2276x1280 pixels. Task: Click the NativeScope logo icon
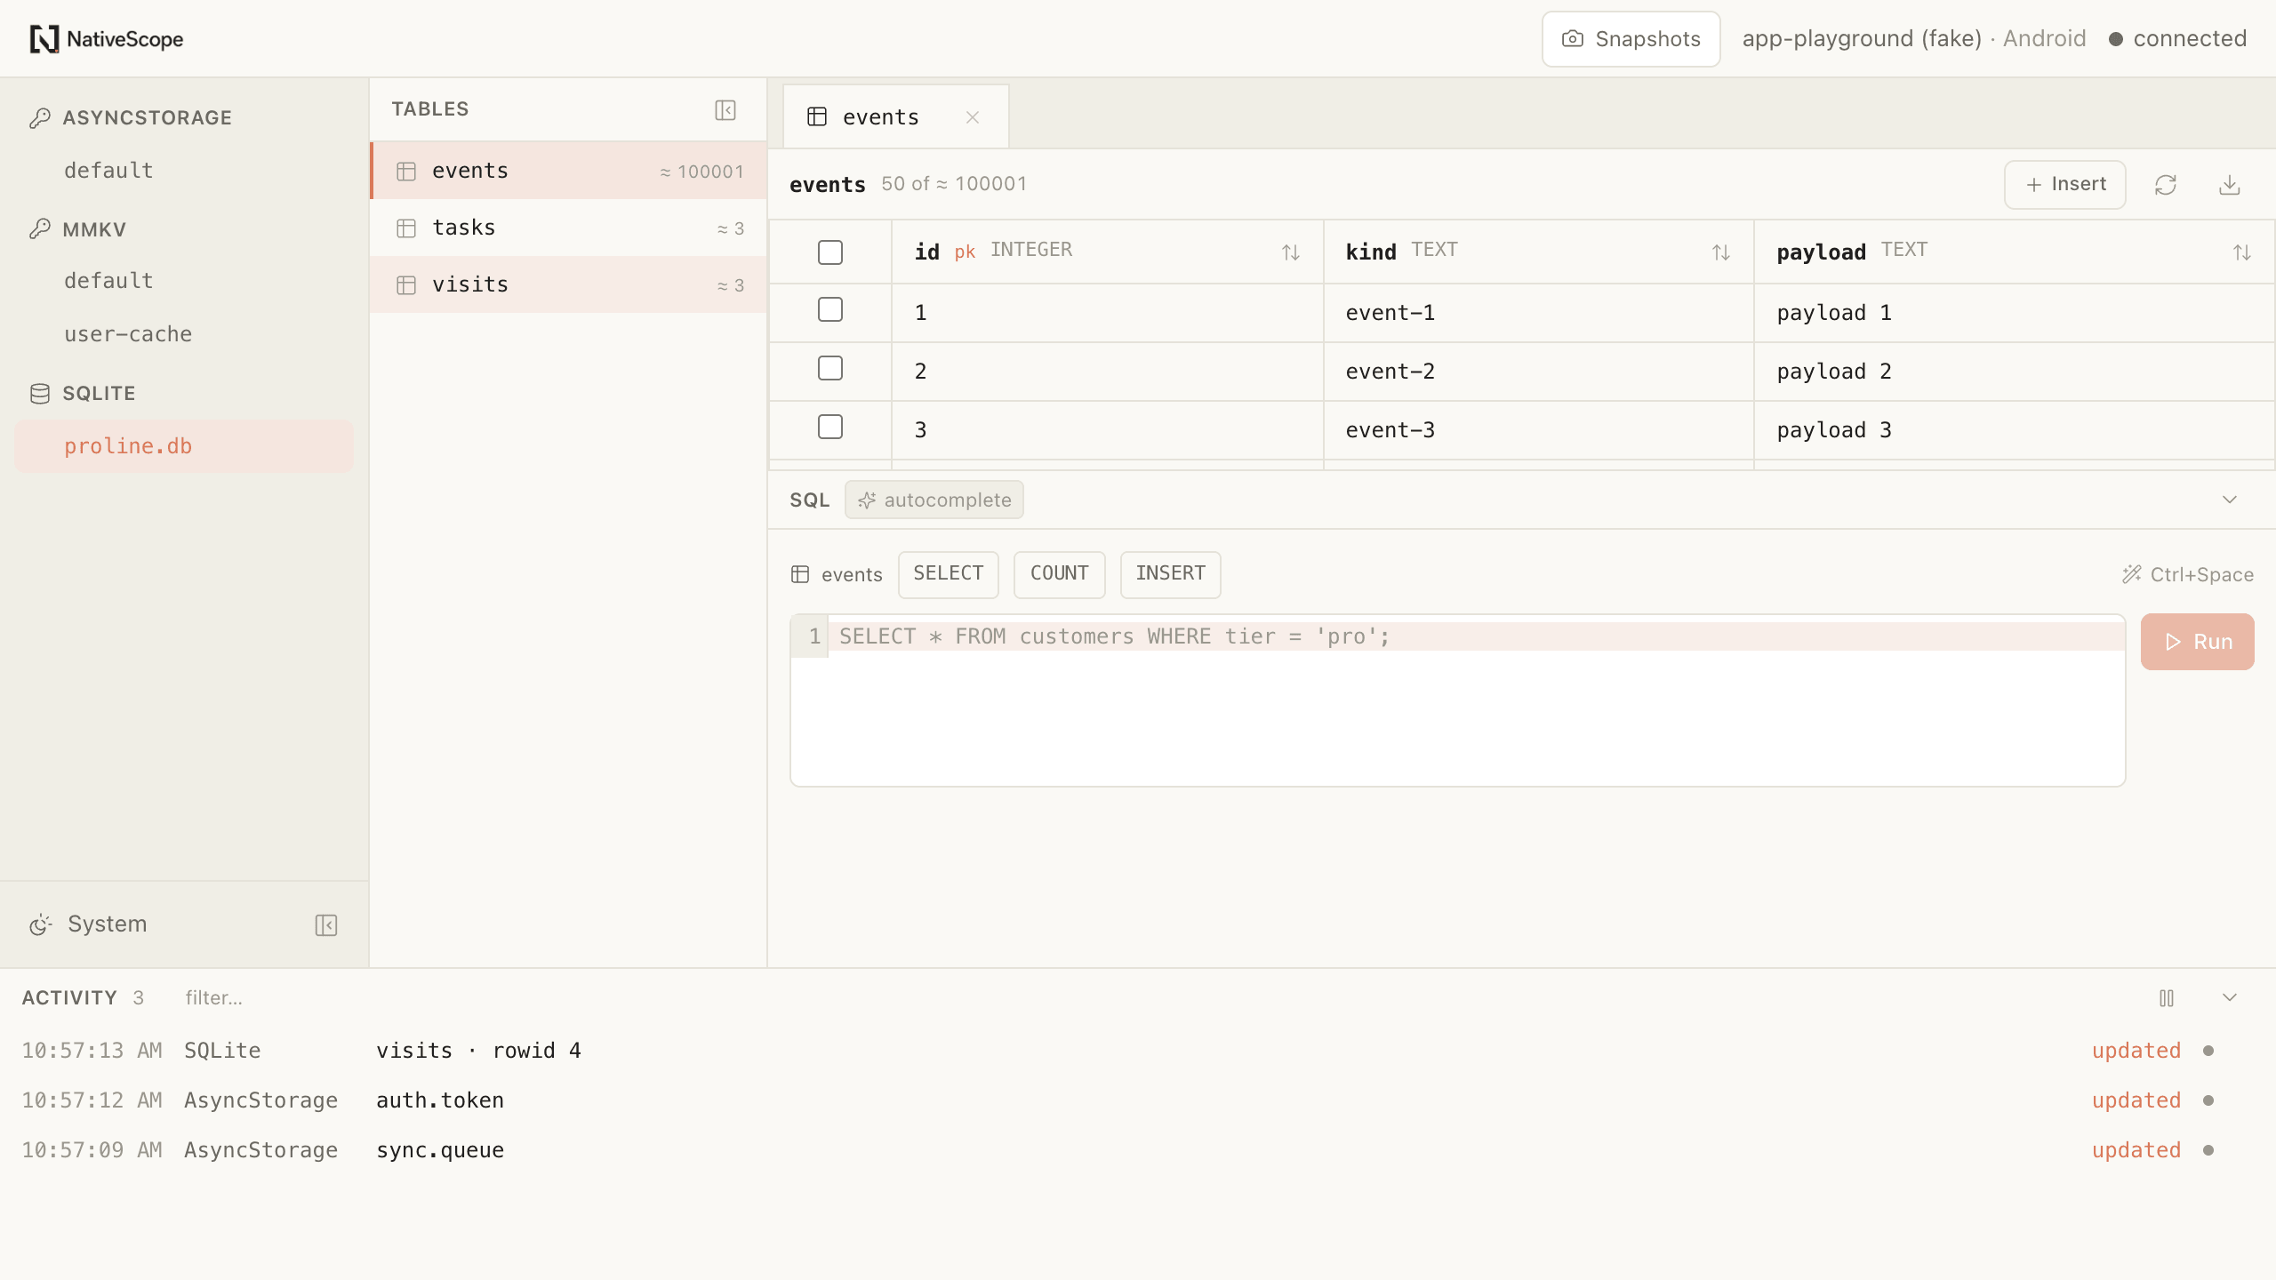(44, 39)
